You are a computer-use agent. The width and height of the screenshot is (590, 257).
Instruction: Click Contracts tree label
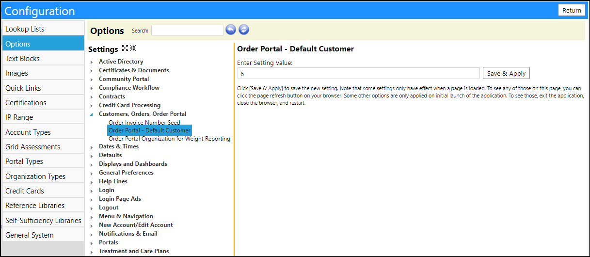pyautogui.click(x=112, y=96)
